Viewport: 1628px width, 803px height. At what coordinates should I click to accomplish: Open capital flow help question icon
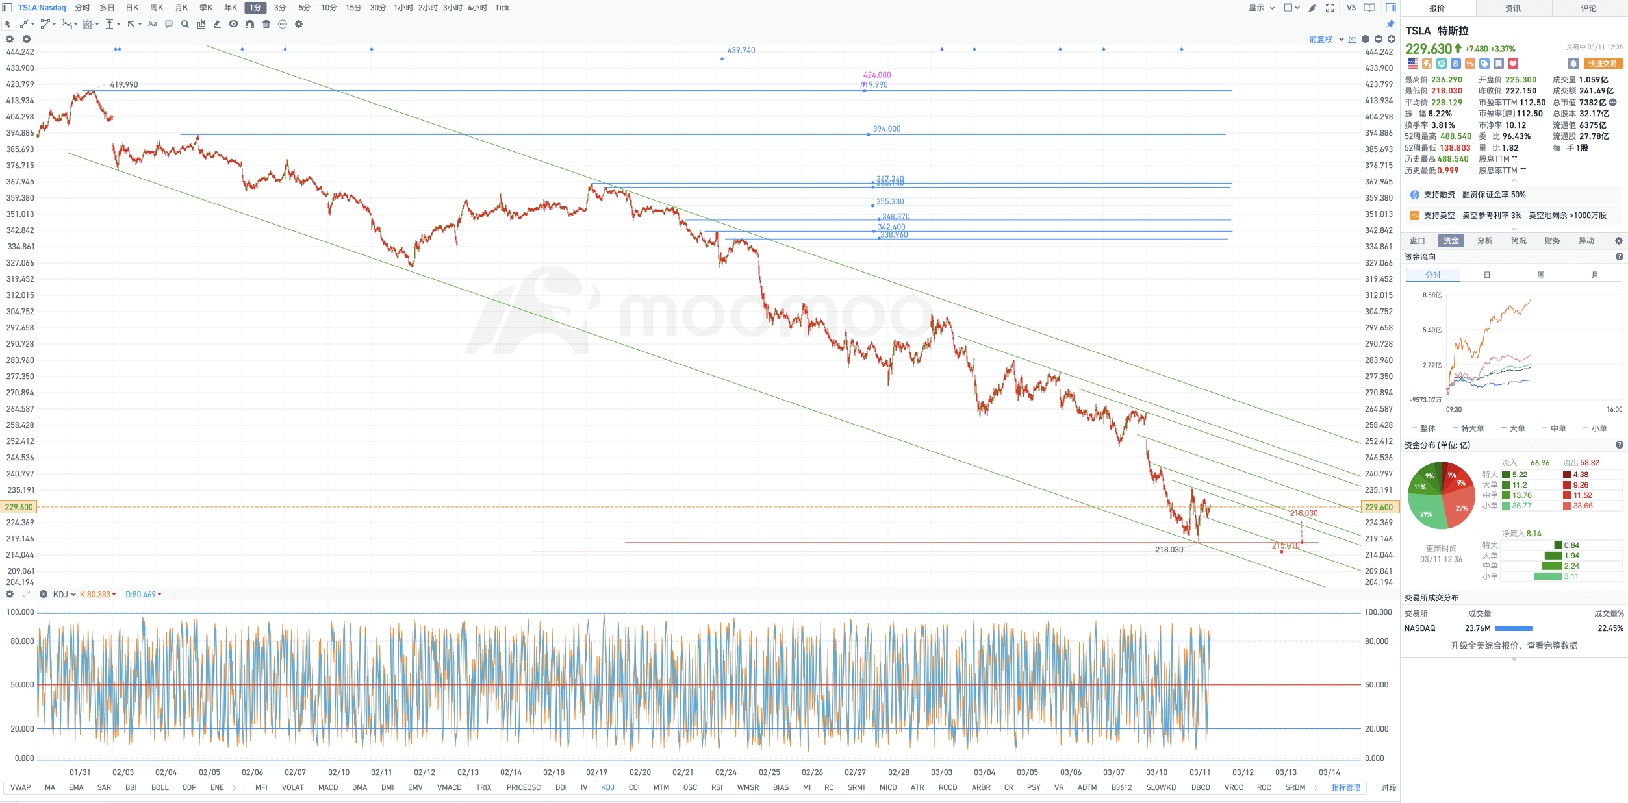[x=1620, y=257]
